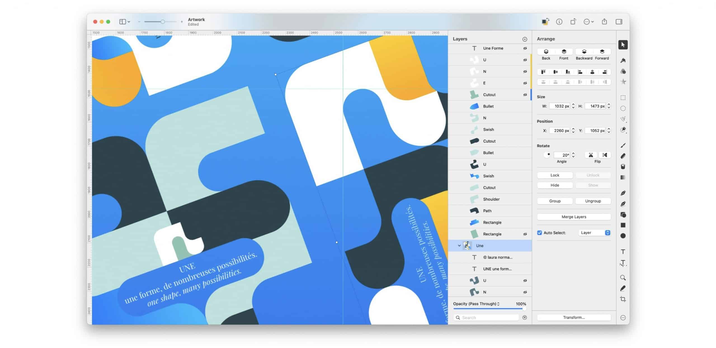Viewport: 716px width, 348px height.
Task: Select the Shoulder layer
Action: click(x=490, y=199)
